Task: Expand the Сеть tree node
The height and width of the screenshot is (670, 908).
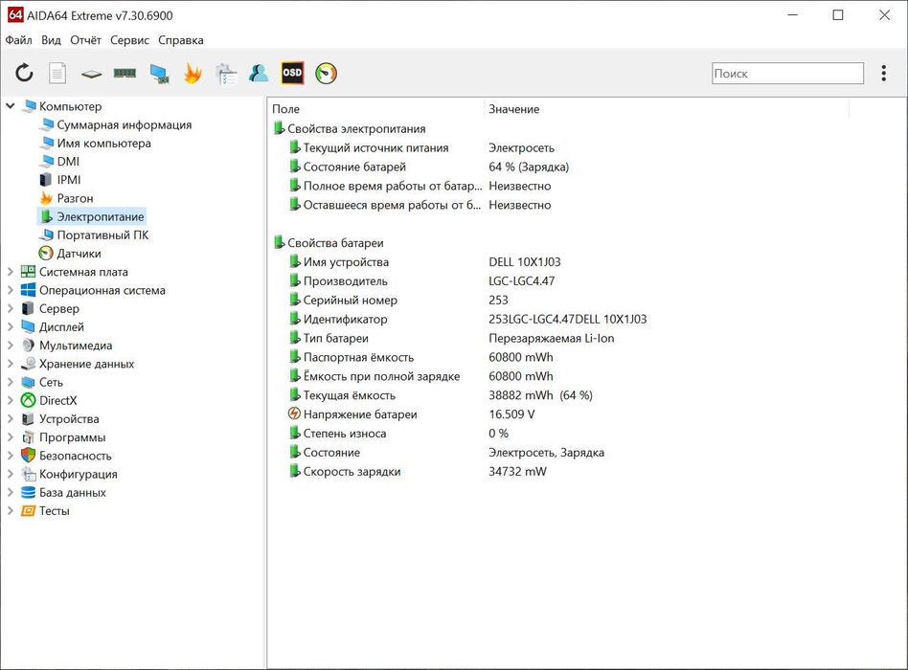Action: coord(11,382)
